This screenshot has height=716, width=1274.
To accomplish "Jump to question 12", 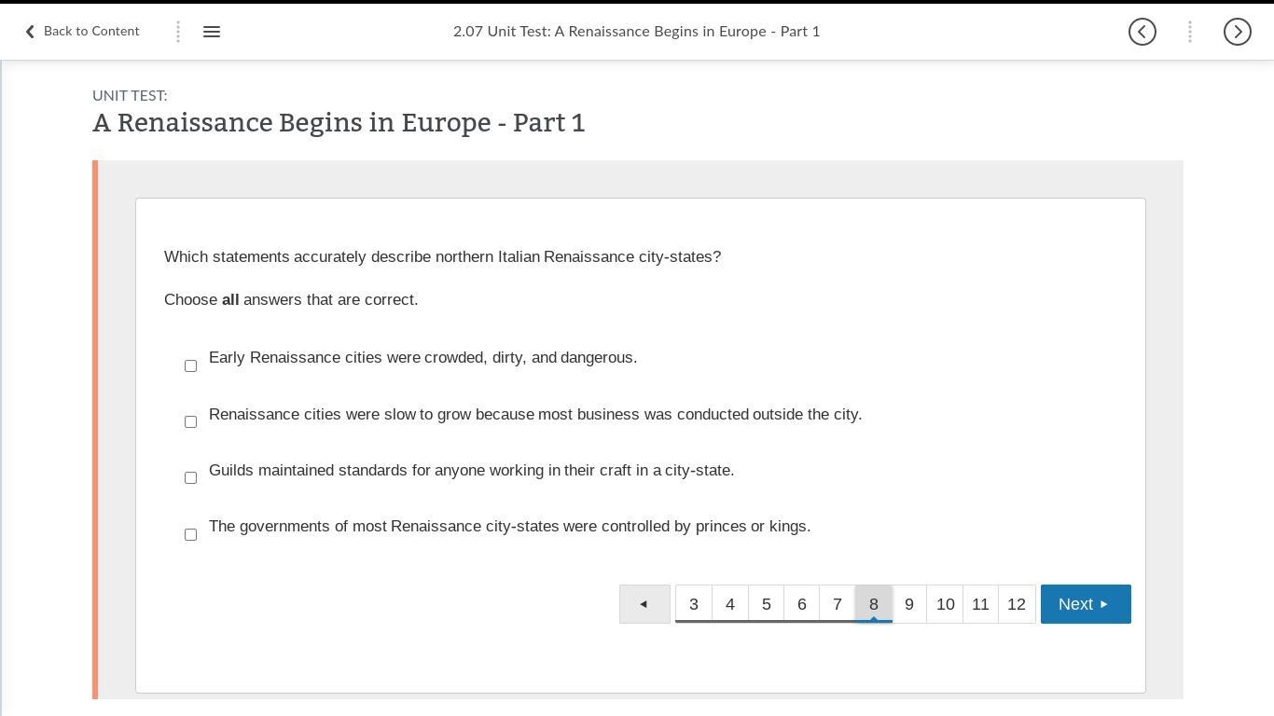I will [x=1017, y=604].
